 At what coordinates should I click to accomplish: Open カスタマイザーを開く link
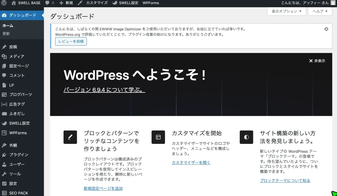tap(191, 162)
